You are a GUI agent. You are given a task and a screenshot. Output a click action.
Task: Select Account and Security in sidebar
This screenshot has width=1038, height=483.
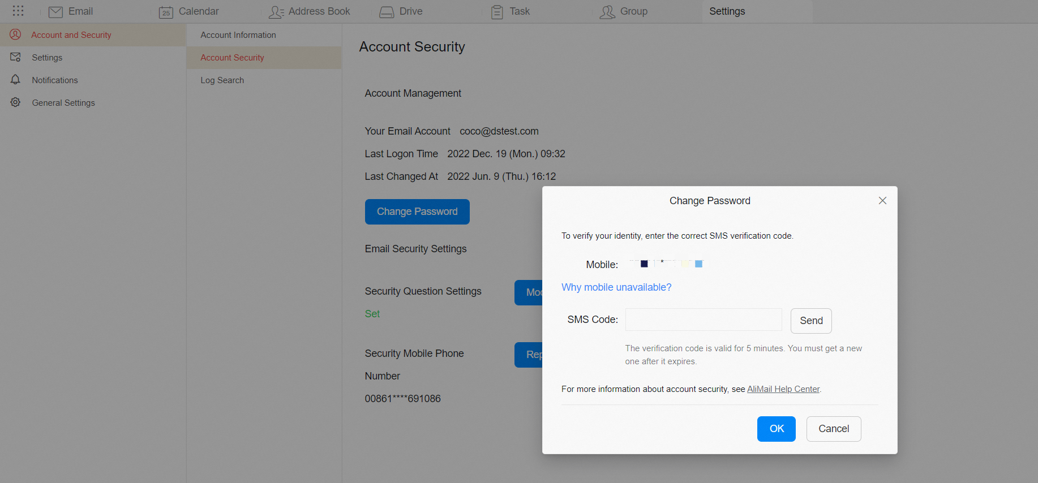click(71, 35)
